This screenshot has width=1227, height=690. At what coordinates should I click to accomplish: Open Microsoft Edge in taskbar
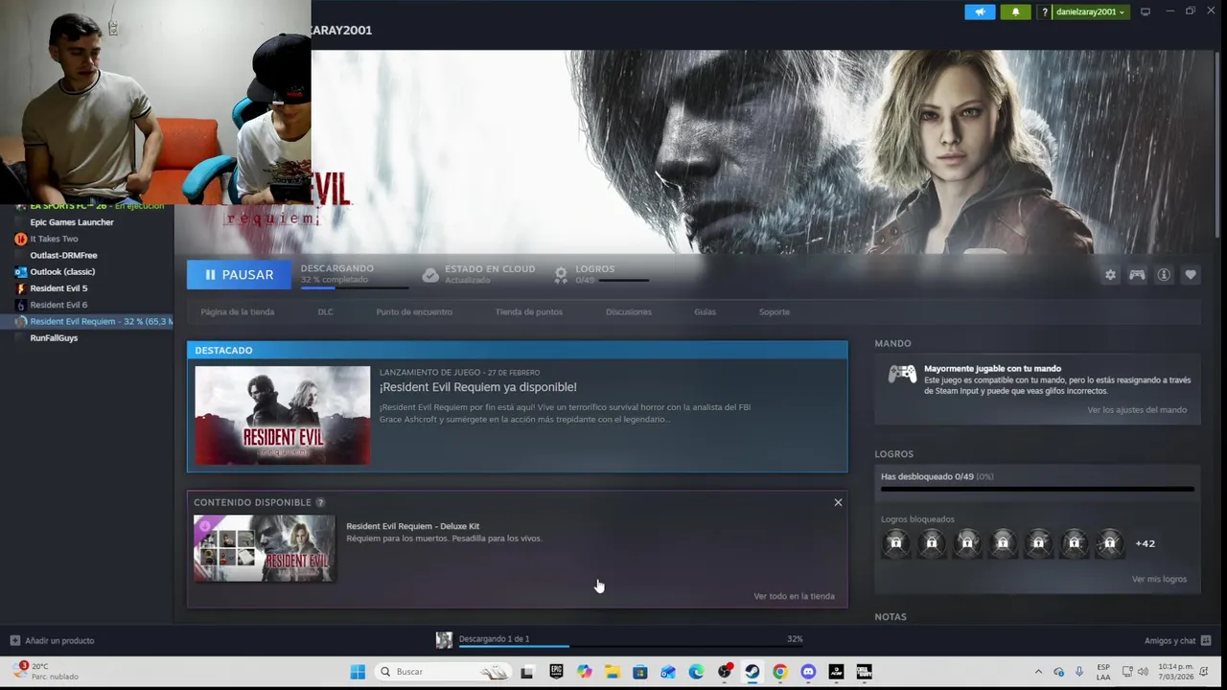click(696, 672)
